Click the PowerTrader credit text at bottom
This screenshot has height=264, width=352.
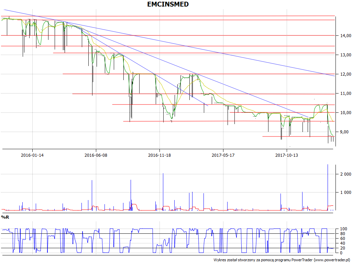[282, 260]
